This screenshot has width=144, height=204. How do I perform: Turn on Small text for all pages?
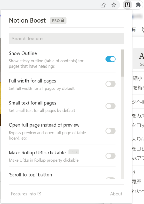[111, 106]
